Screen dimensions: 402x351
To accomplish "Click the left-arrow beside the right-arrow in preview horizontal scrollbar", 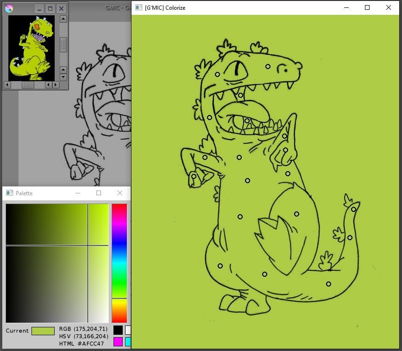I will click(48, 85).
